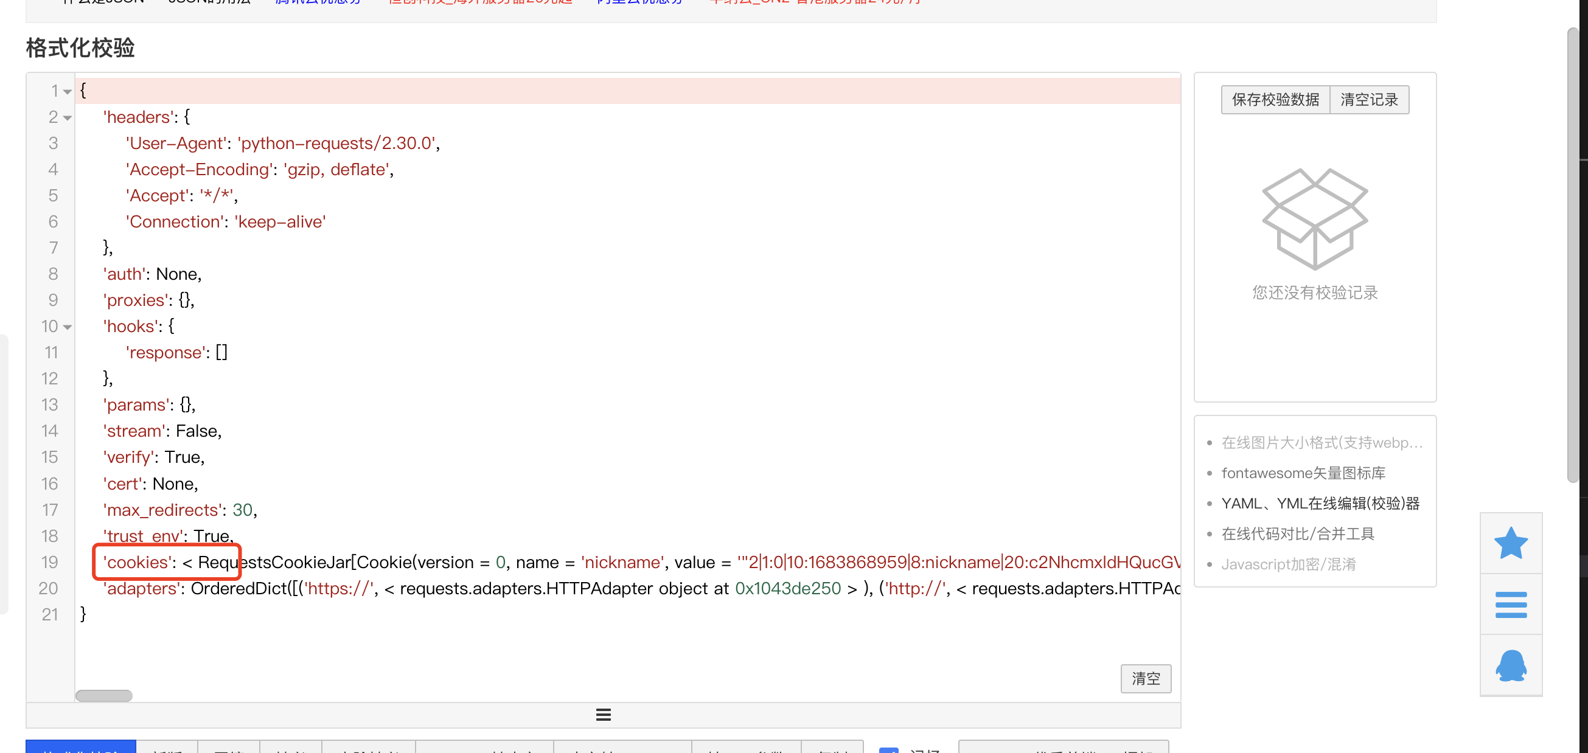1588x753 pixels.
Task: Click the 清空 button in editor
Action: coord(1146,678)
